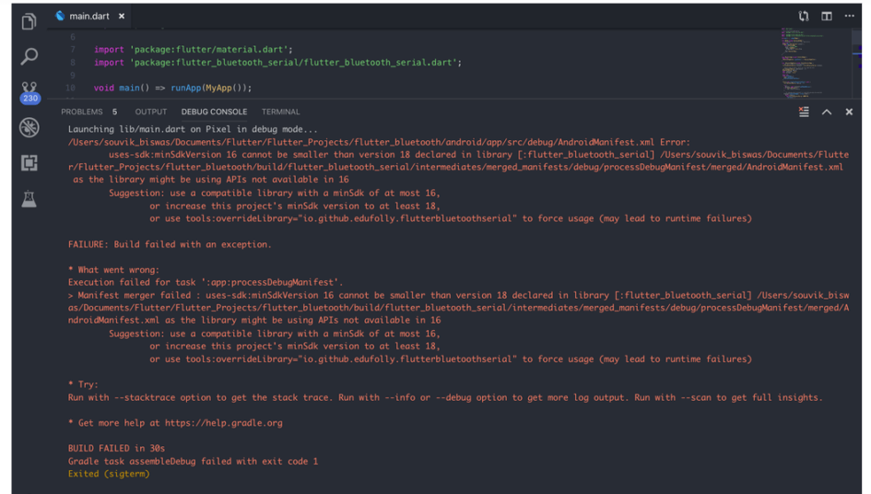This screenshot has width=871, height=494.
Task: Open Source Control view with 230 badge
Action: coord(29,91)
